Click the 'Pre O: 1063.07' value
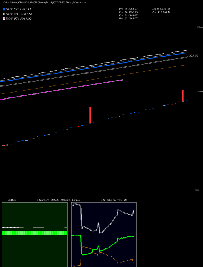Screen dimensions: 203x267 [128, 9]
